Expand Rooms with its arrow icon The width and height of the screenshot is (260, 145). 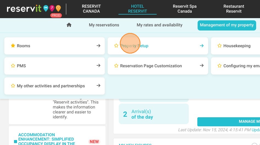98,46
